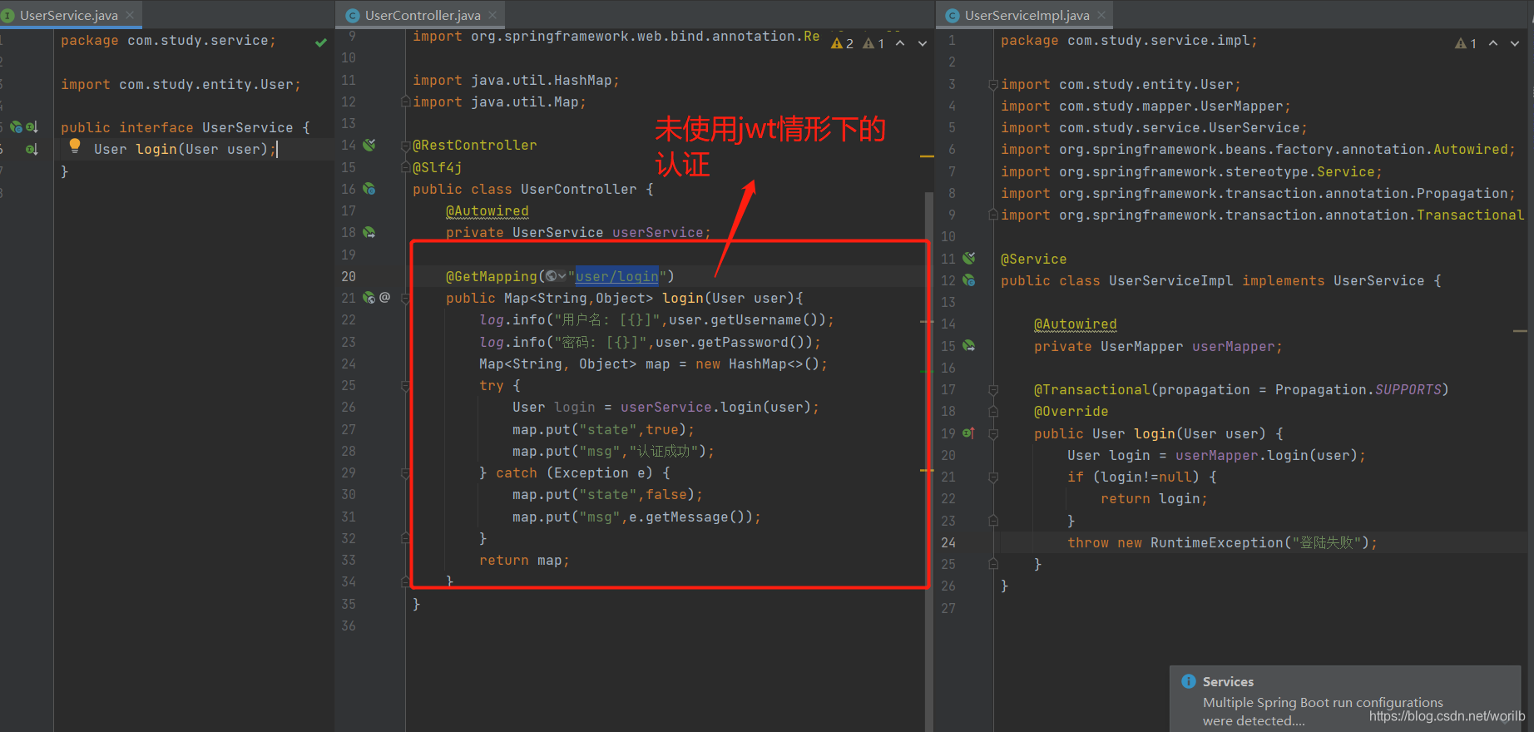Click the request mapping gutter icon at line 21 of UserController
1534x732 pixels.
click(x=369, y=298)
